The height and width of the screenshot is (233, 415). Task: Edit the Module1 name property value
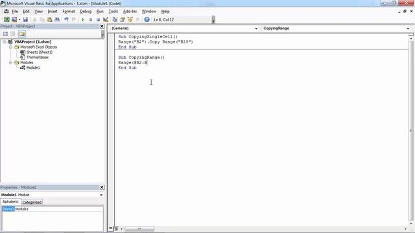coord(59,209)
